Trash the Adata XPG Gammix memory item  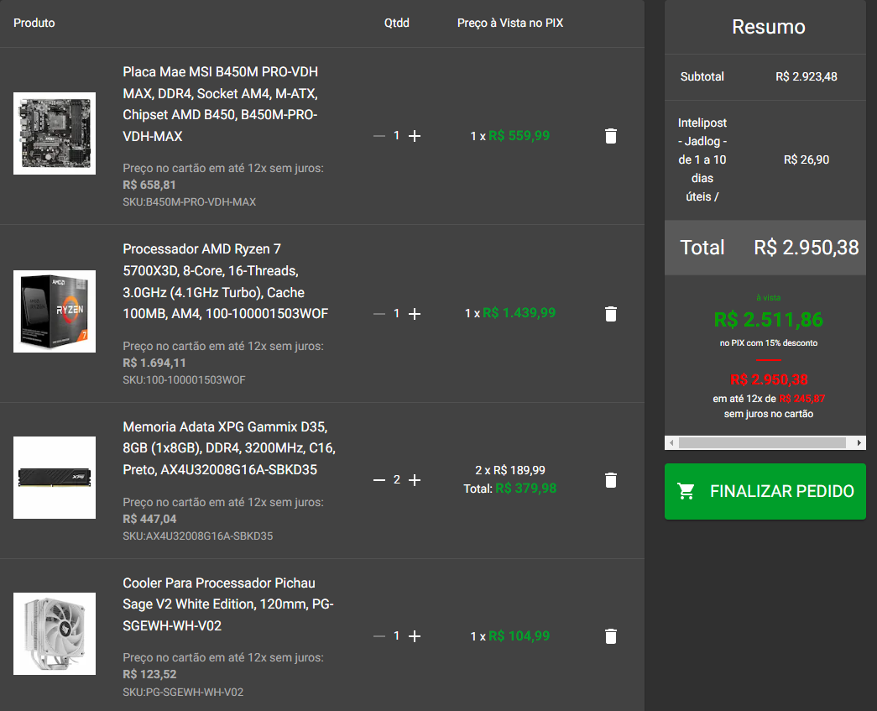pyautogui.click(x=611, y=480)
